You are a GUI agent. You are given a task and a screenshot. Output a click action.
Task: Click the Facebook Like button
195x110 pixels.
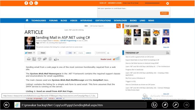[x=69, y=53]
